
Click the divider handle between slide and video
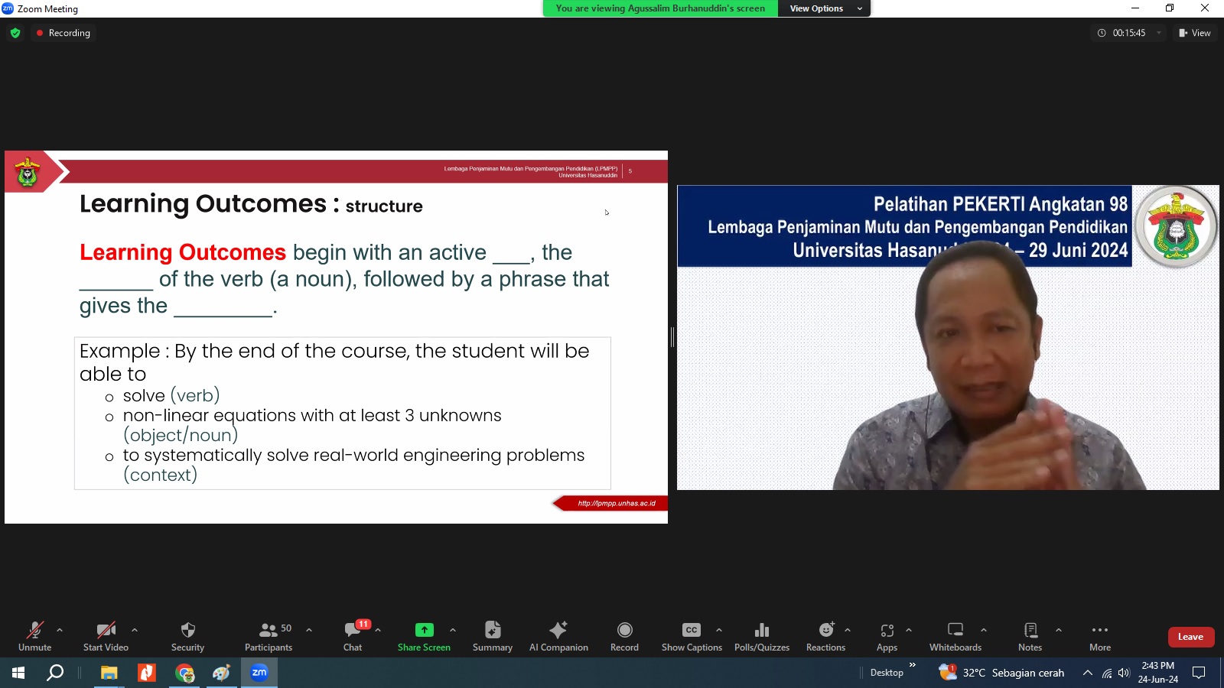pos(672,337)
